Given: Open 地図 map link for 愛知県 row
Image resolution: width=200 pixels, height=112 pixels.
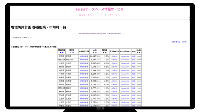Looking at the screenshot, I should pos(133,67).
